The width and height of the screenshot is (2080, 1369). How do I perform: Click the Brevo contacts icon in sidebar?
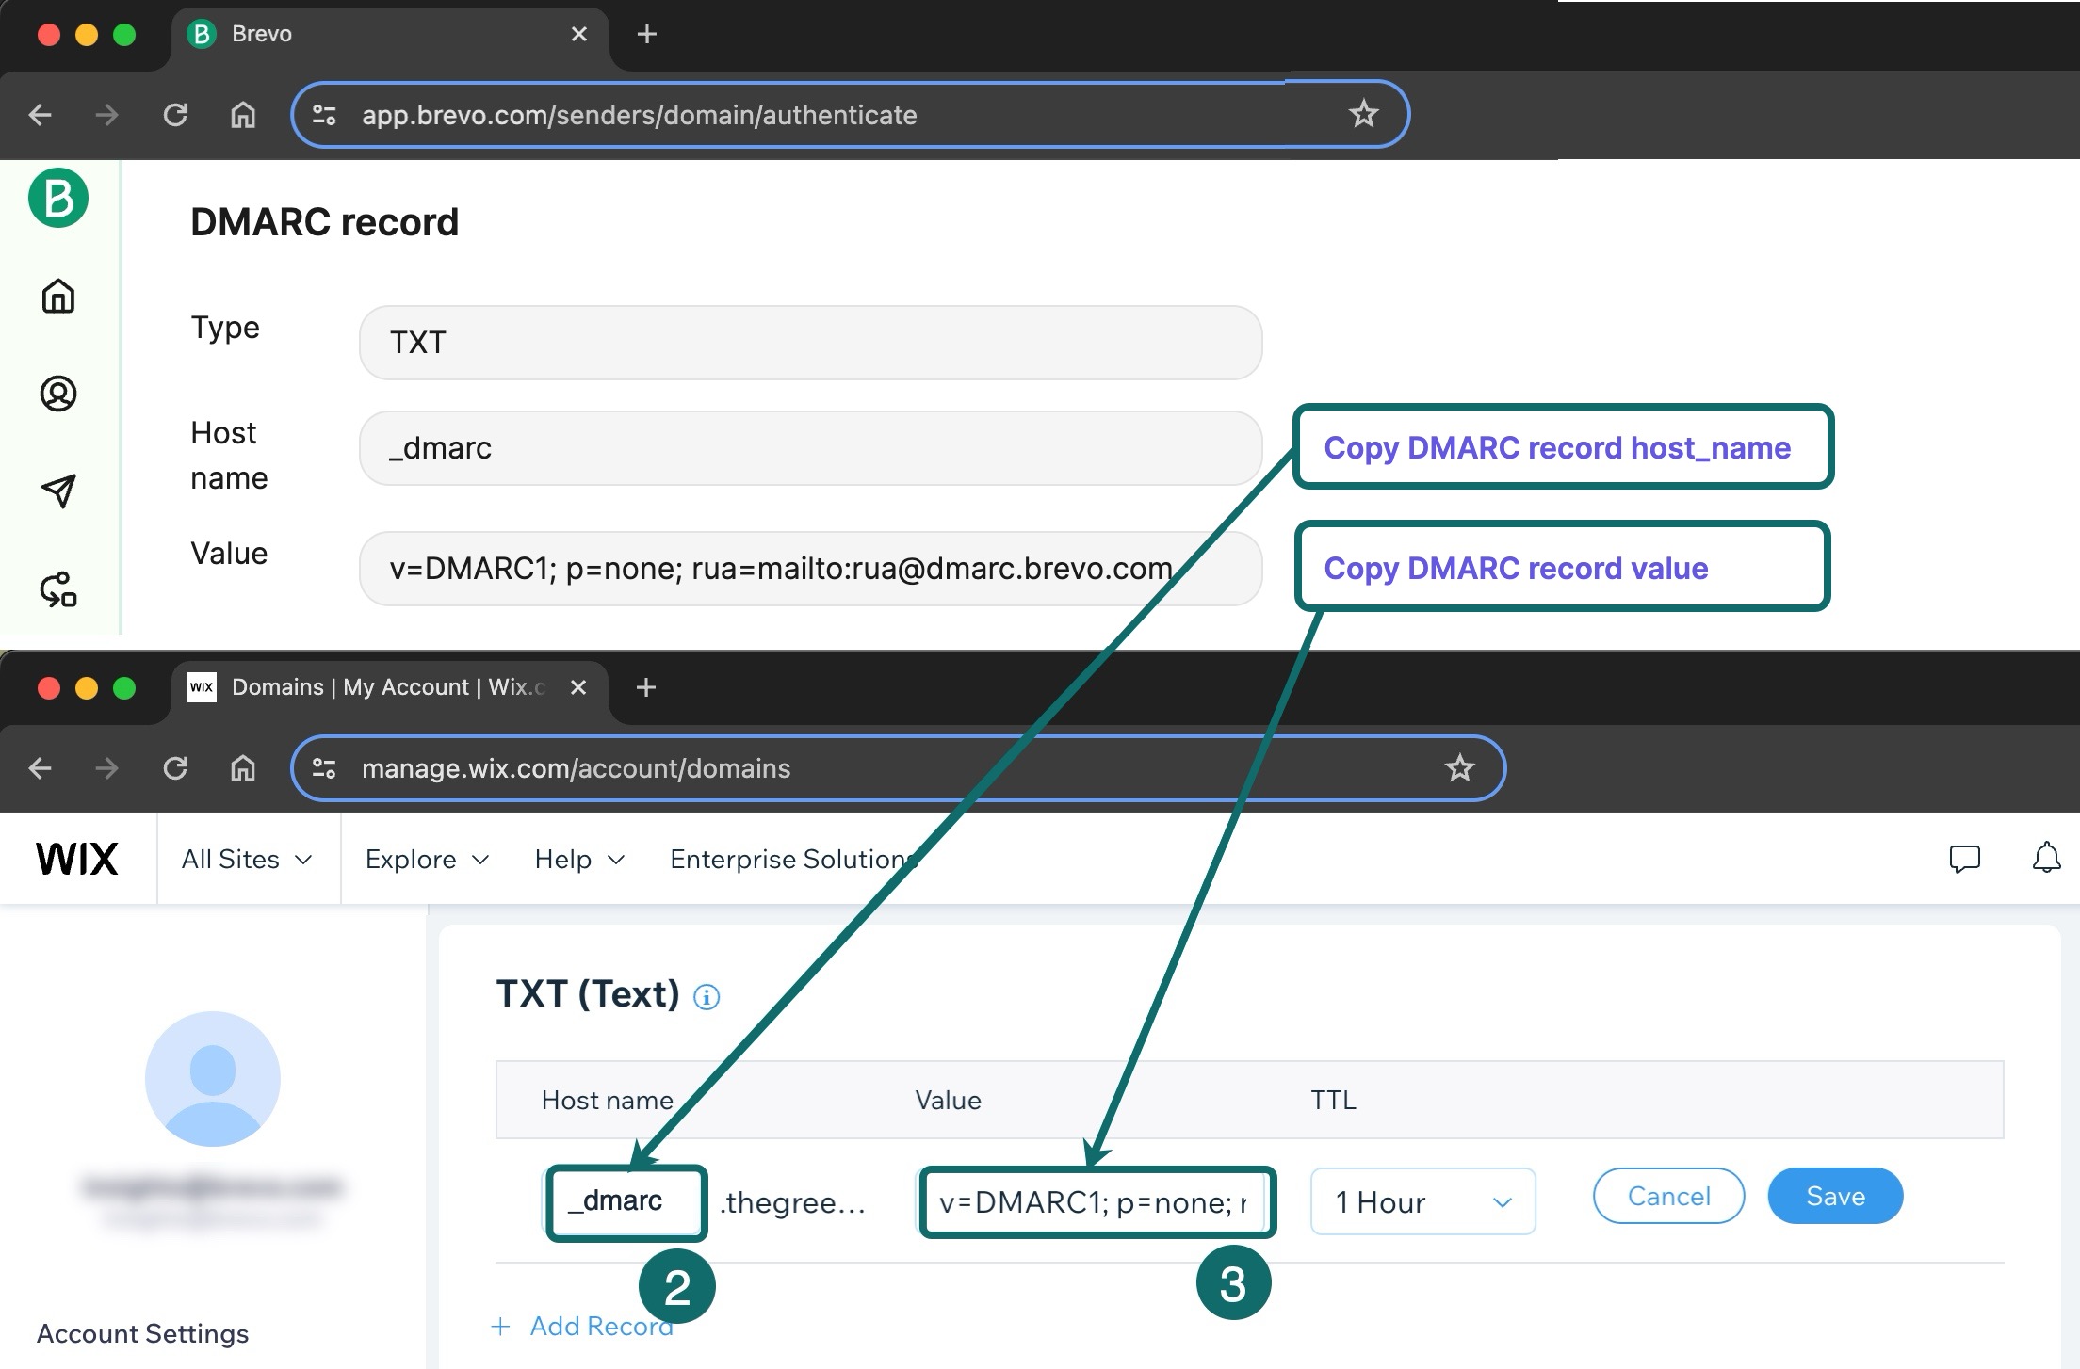click(x=59, y=391)
